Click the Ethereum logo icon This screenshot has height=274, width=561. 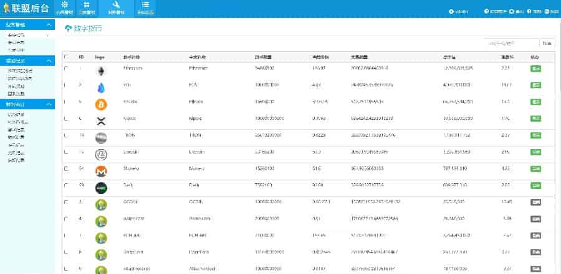click(x=101, y=71)
